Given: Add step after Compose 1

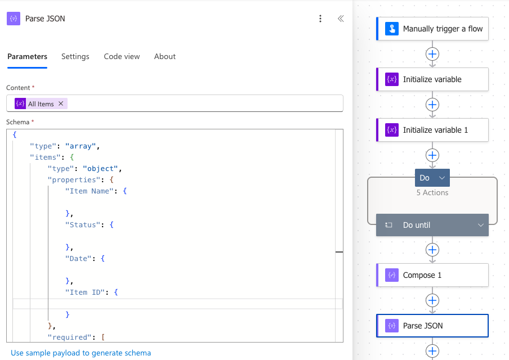Looking at the screenshot, I should pyautogui.click(x=432, y=300).
